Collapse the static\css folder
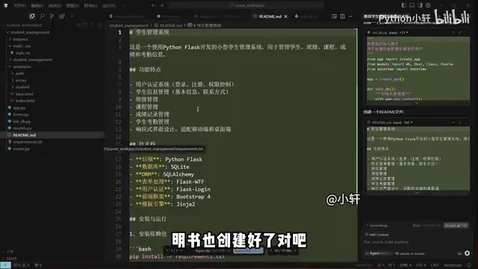The width and height of the screenshot is (478, 269). pos(22,46)
